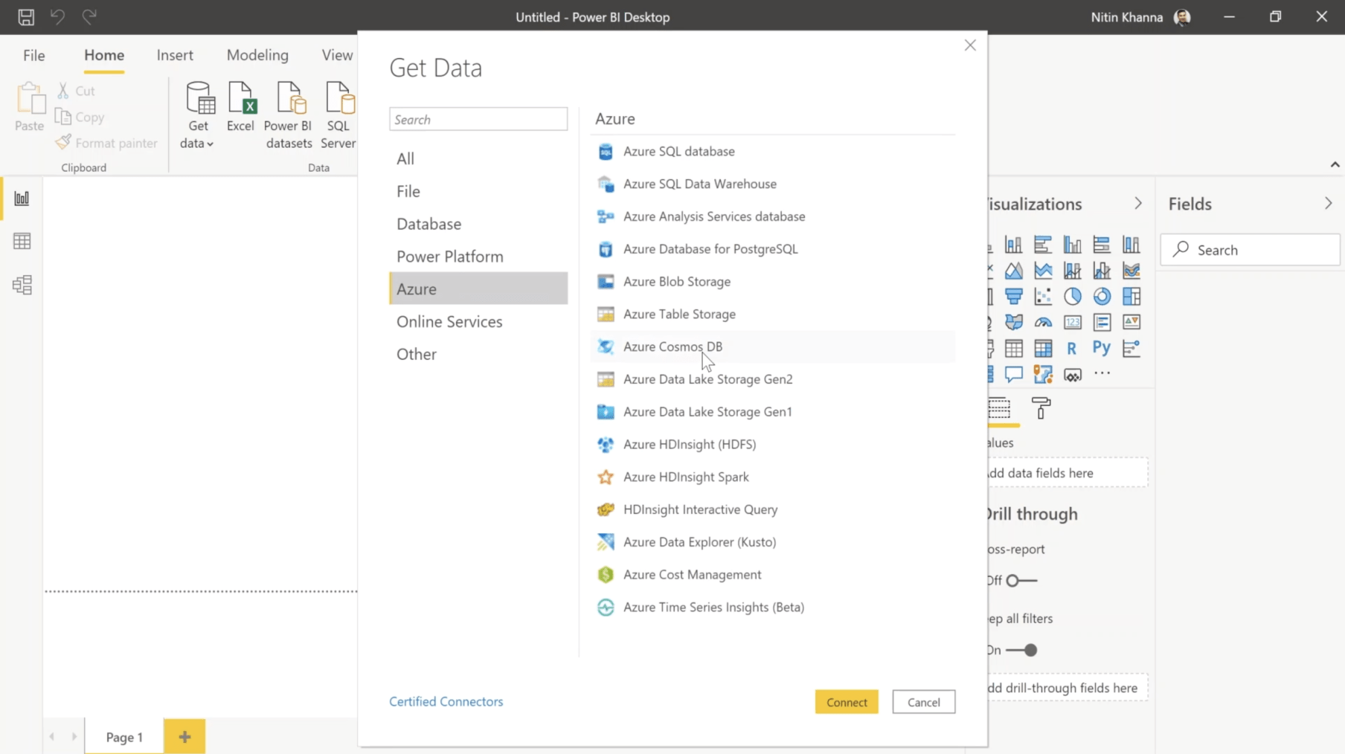Click the Save icon in title bar
This screenshot has width=1345, height=754.
pos(26,16)
